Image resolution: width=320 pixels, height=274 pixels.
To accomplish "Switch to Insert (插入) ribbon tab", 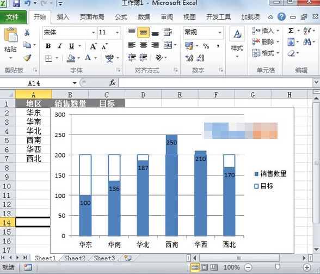I will (x=63, y=17).
